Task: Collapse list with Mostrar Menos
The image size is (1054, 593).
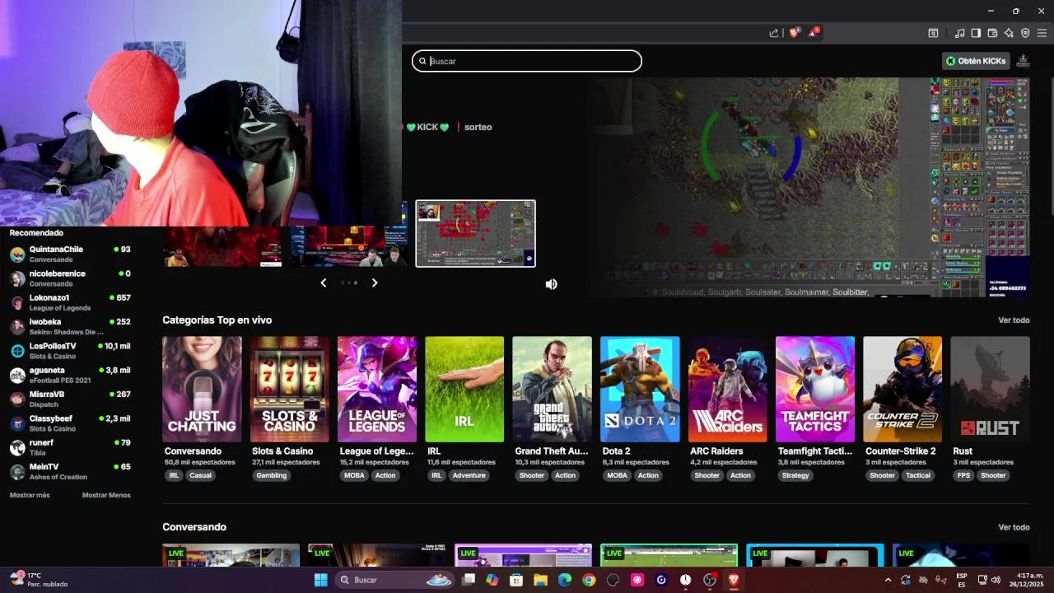Action: 106,495
